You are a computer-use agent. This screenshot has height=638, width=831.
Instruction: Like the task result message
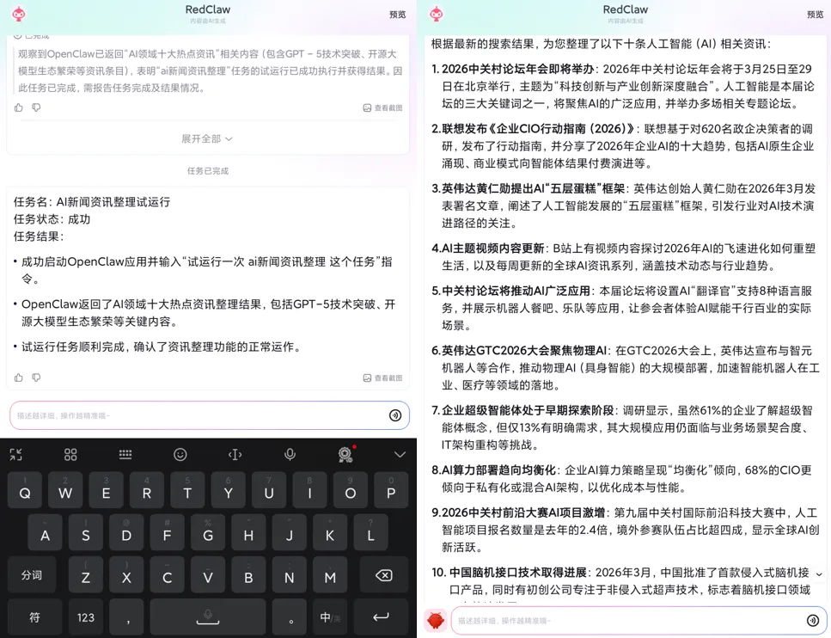point(19,377)
